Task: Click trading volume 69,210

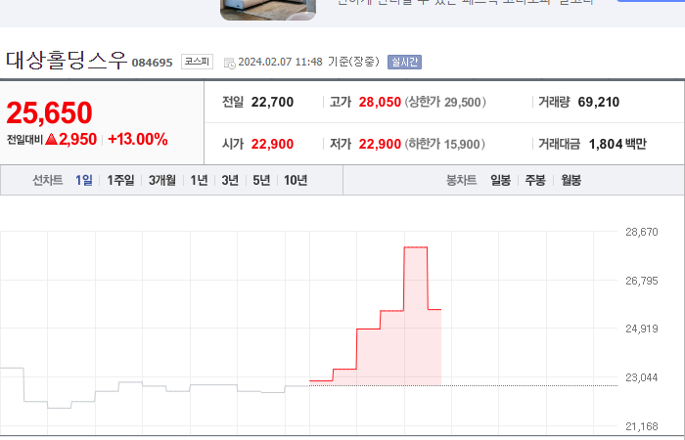Action: tap(599, 102)
